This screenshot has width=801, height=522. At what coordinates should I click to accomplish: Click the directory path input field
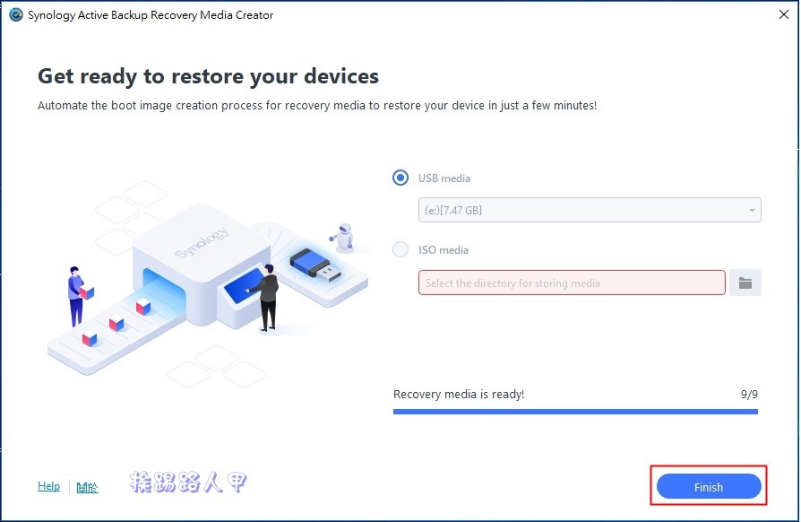pyautogui.click(x=572, y=283)
